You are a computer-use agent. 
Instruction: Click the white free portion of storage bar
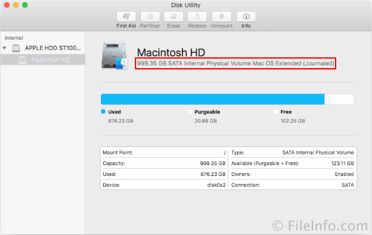(x=341, y=99)
